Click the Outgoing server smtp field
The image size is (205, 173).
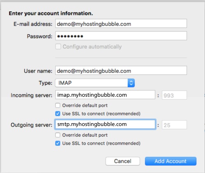[105, 124]
